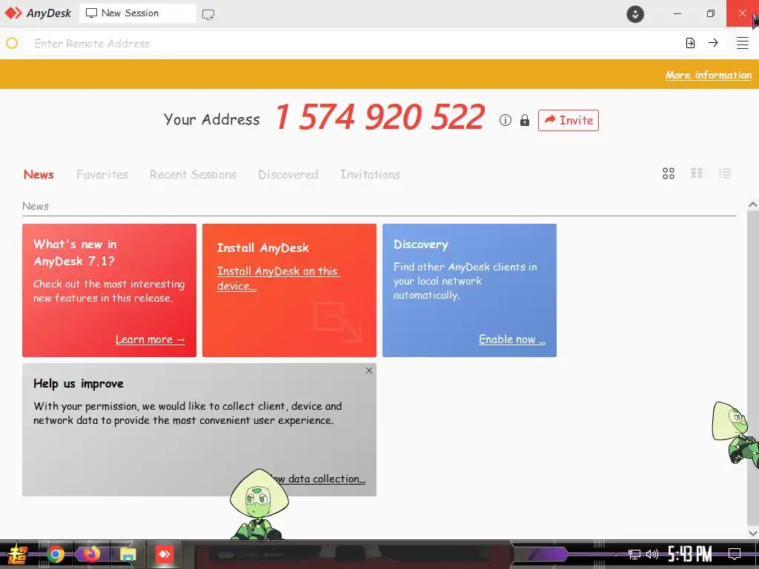
Task: Click the What's new in AnyDesk 7.1 card
Action: pos(110,290)
